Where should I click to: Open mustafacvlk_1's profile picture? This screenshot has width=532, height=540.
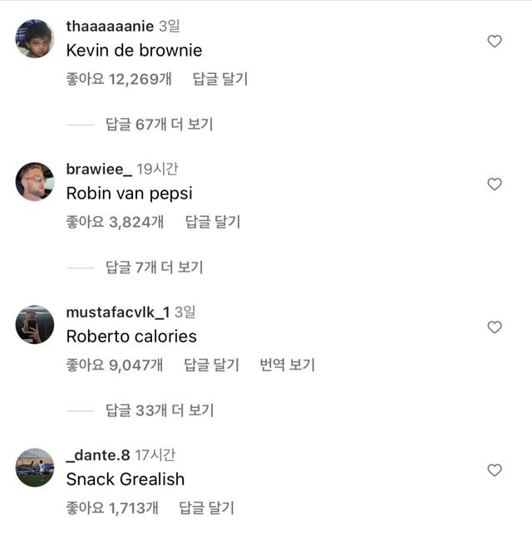click(x=35, y=324)
